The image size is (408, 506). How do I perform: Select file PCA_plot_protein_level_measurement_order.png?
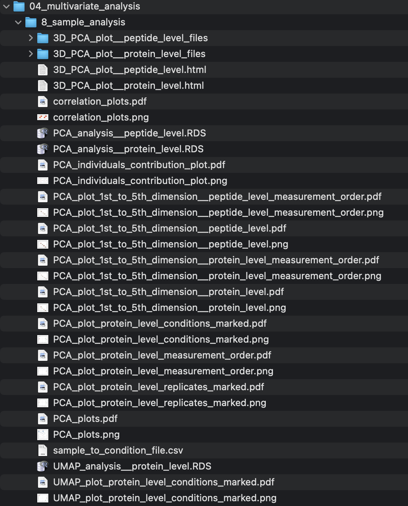tap(163, 371)
